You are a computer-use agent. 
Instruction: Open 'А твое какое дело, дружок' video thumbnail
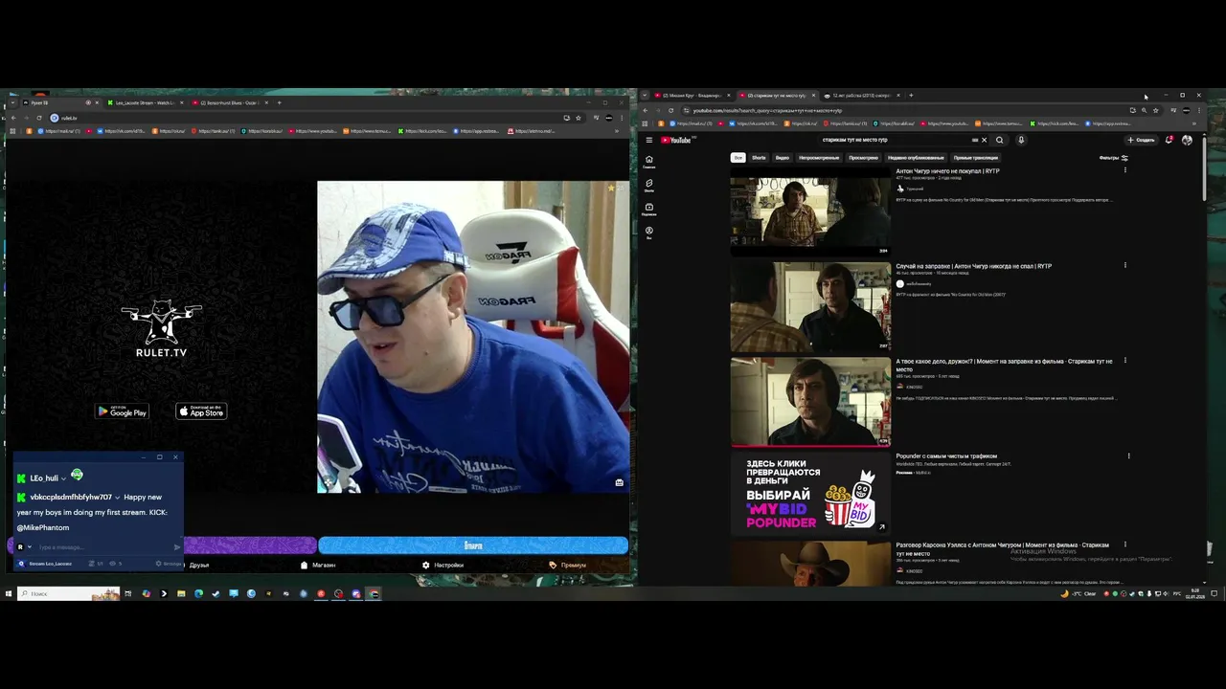(x=810, y=402)
